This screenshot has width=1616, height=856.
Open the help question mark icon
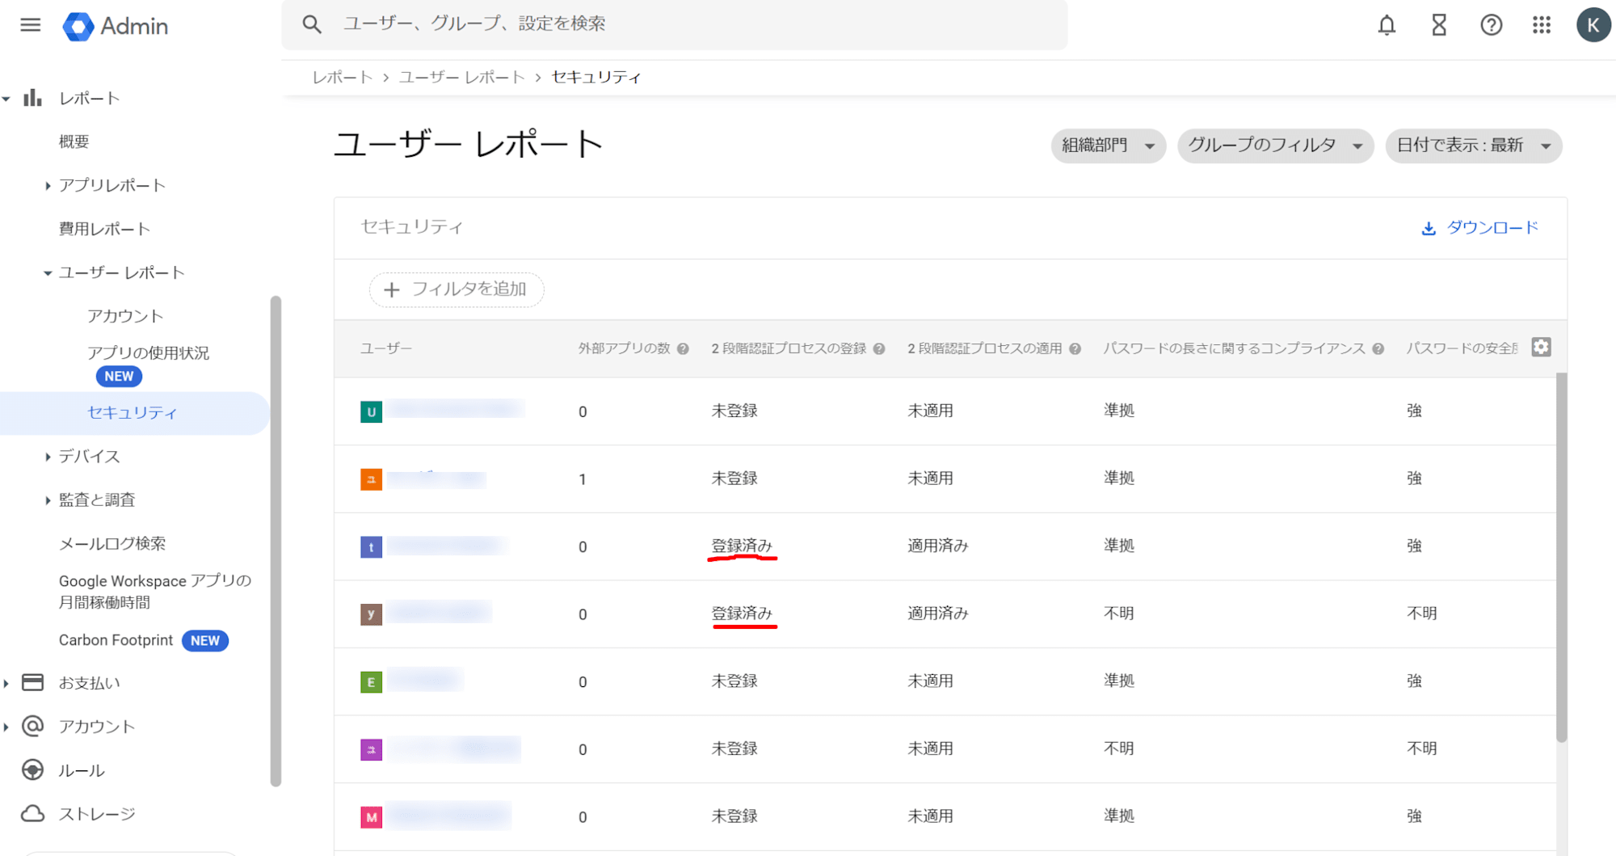point(1491,25)
